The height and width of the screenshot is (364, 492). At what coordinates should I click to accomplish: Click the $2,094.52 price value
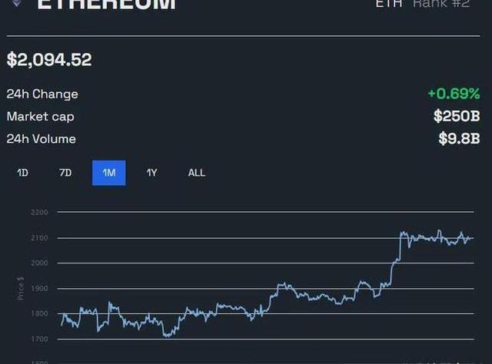[49, 59]
